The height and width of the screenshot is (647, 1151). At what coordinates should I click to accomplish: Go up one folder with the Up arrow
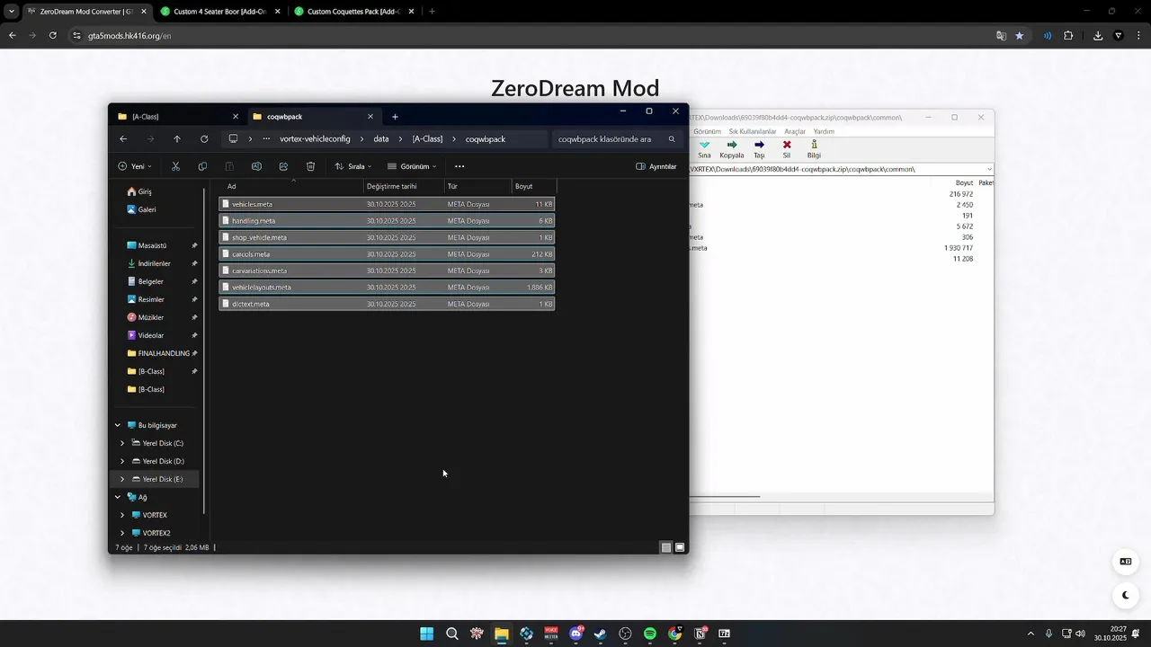(x=177, y=139)
